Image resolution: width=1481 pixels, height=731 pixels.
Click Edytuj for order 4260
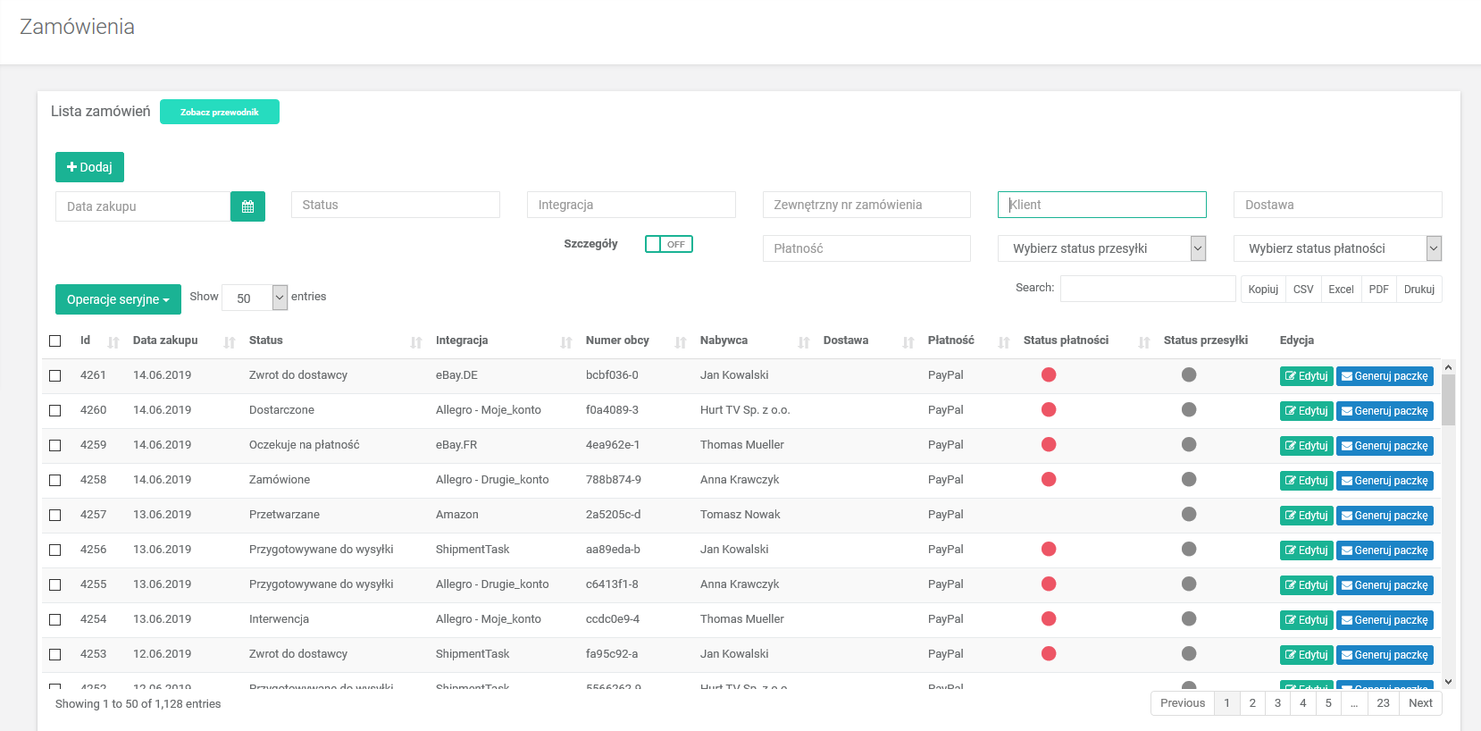(x=1306, y=411)
